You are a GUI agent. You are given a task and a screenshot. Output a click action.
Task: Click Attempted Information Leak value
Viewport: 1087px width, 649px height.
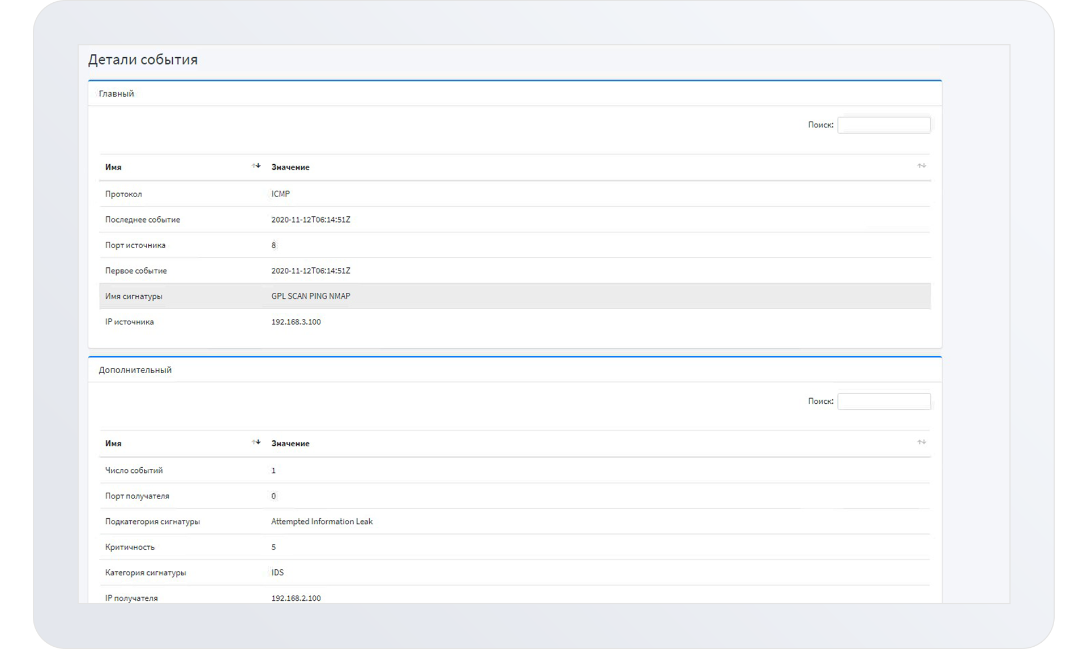pyautogui.click(x=322, y=522)
